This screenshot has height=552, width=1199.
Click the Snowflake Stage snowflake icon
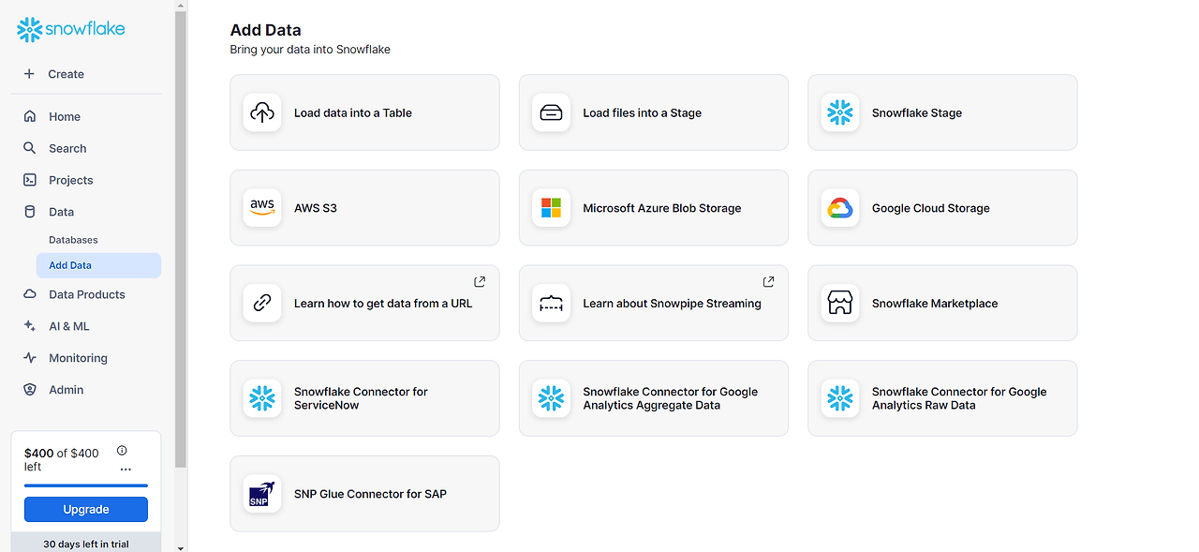840,112
